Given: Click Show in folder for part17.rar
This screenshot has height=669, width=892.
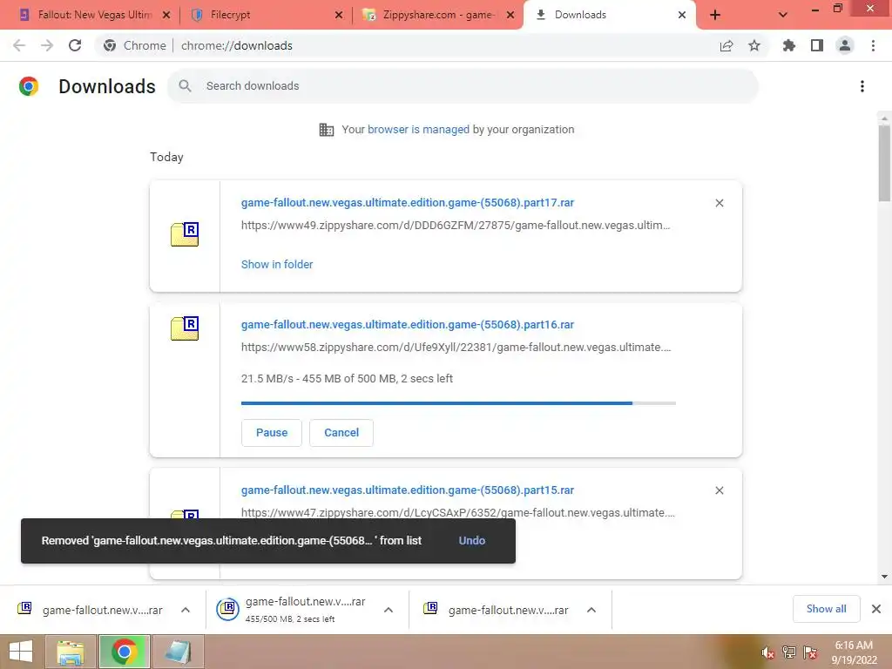Looking at the screenshot, I should (x=277, y=265).
